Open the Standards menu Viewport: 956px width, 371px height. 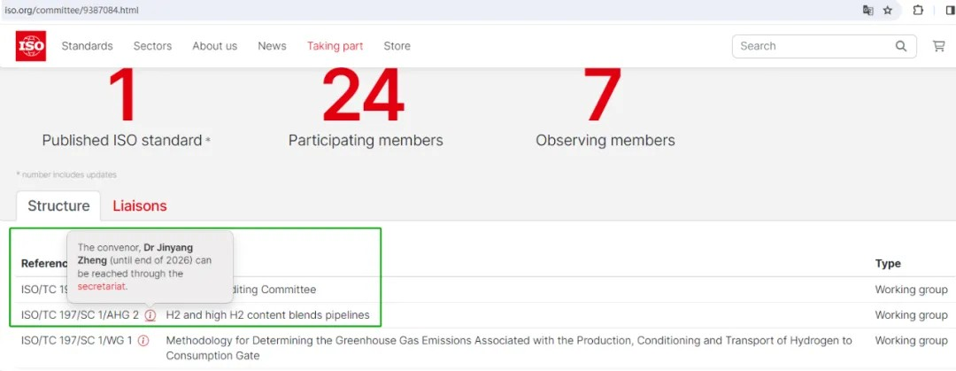click(x=87, y=46)
